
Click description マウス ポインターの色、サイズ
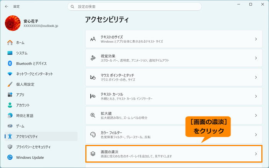tap(118, 80)
